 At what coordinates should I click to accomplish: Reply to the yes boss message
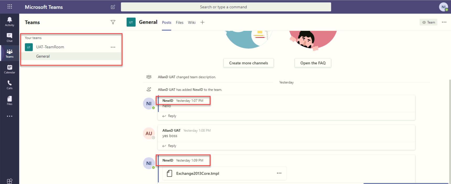(169, 146)
